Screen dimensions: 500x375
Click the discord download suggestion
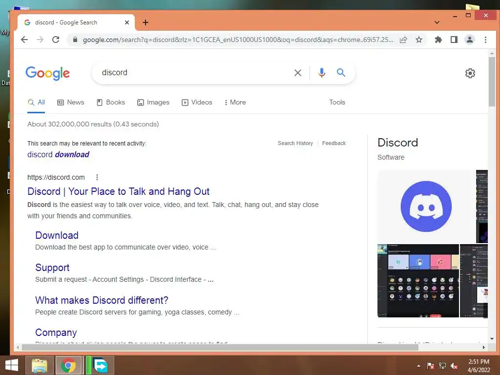pyautogui.click(x=58, y=155)
